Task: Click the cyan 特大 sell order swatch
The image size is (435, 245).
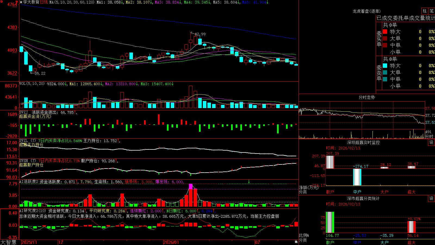Action: click(385, 66)
